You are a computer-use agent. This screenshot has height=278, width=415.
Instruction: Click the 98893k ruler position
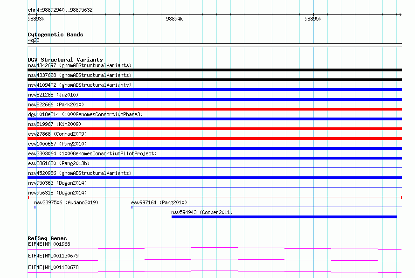pos(36,19)
